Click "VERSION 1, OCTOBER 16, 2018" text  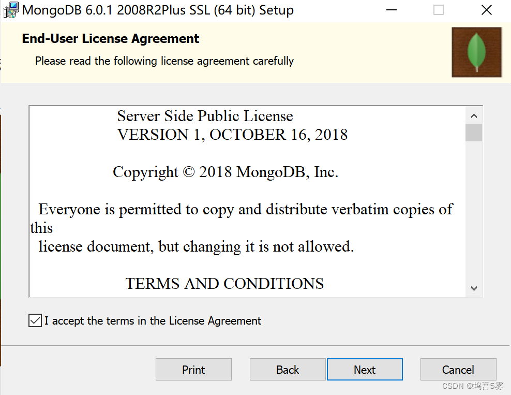pyautogui.click(x=232, y=135)
